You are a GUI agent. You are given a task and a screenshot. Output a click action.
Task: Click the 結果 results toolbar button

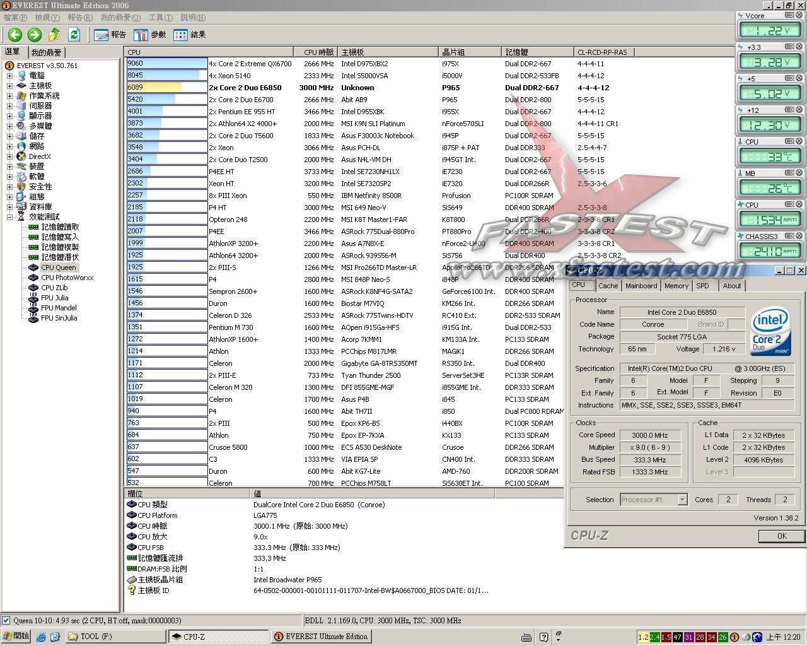tap(190, 35)
